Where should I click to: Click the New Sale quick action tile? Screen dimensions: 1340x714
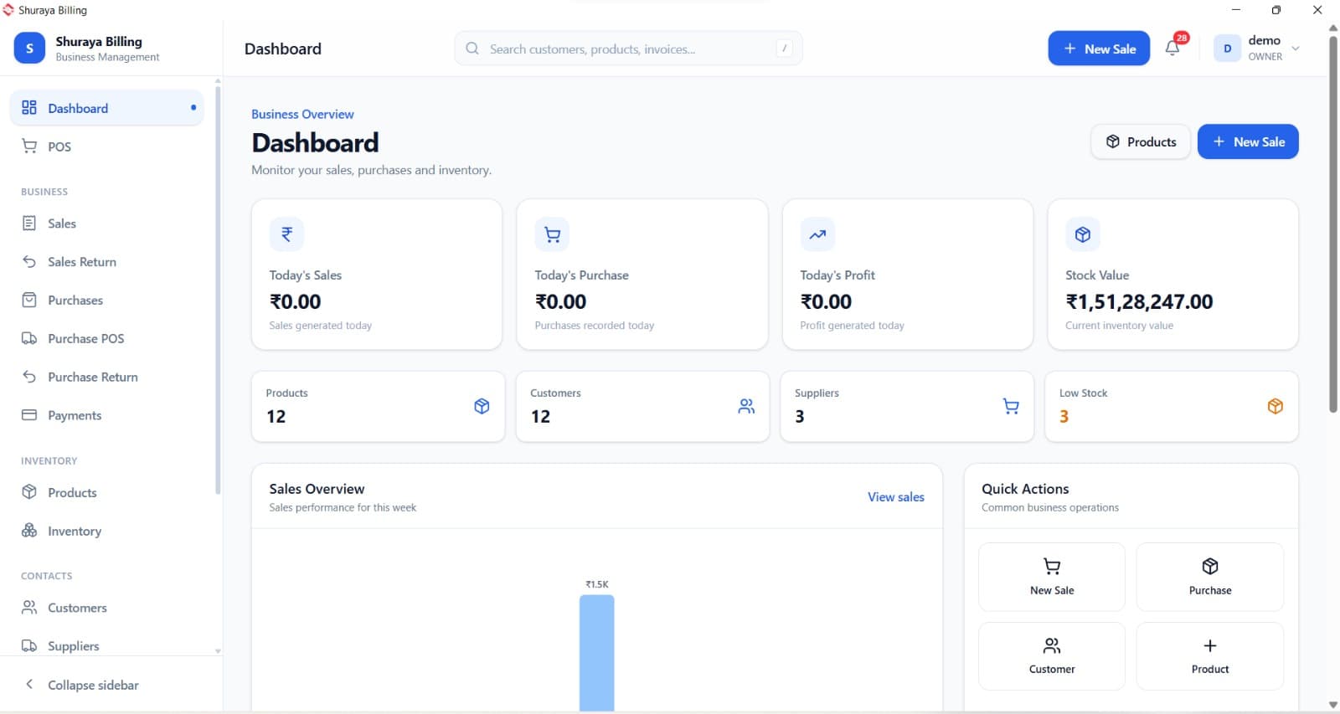pyautogui.click(x=1052, y=577)
